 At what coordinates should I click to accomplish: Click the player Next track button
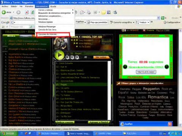tap(77, 57)
